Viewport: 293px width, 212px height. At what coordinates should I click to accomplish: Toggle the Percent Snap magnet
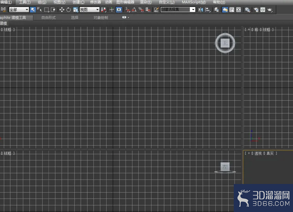click(x=141, y=9)
